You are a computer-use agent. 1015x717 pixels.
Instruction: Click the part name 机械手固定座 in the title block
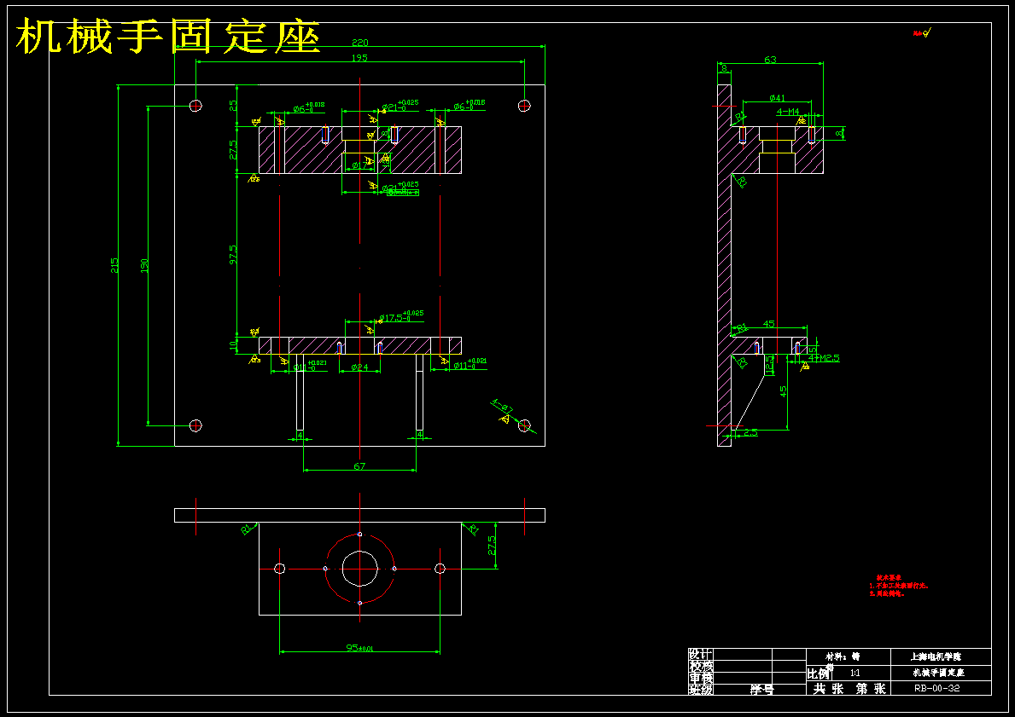(x=941, y=673)
